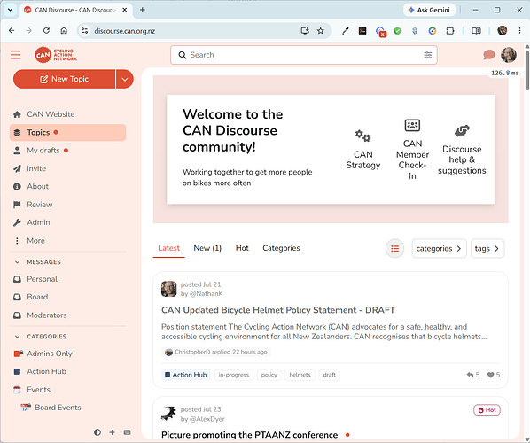Click the keyboard shortcuts icon in sidebar footer
This screenshot has width=530, height=443.
127,432
